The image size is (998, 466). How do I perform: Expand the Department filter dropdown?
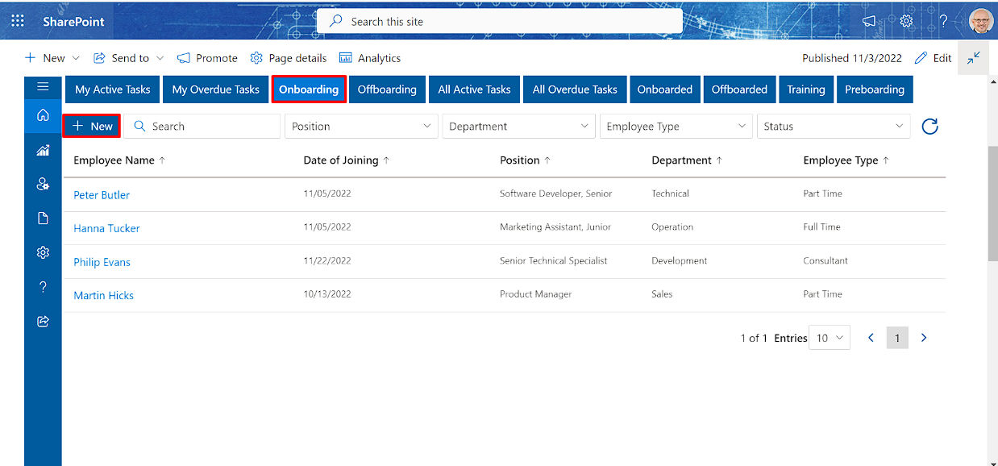pyautogui.click(x=518, y=127)
